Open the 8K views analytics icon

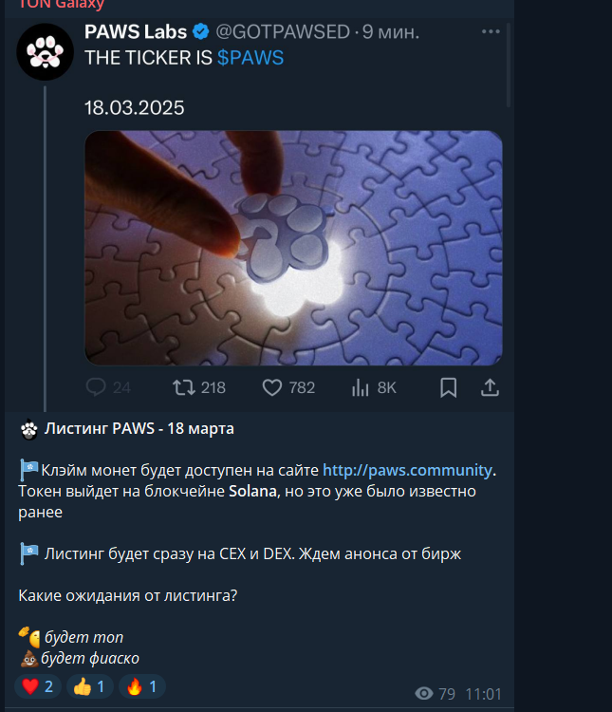pos(360,387)
